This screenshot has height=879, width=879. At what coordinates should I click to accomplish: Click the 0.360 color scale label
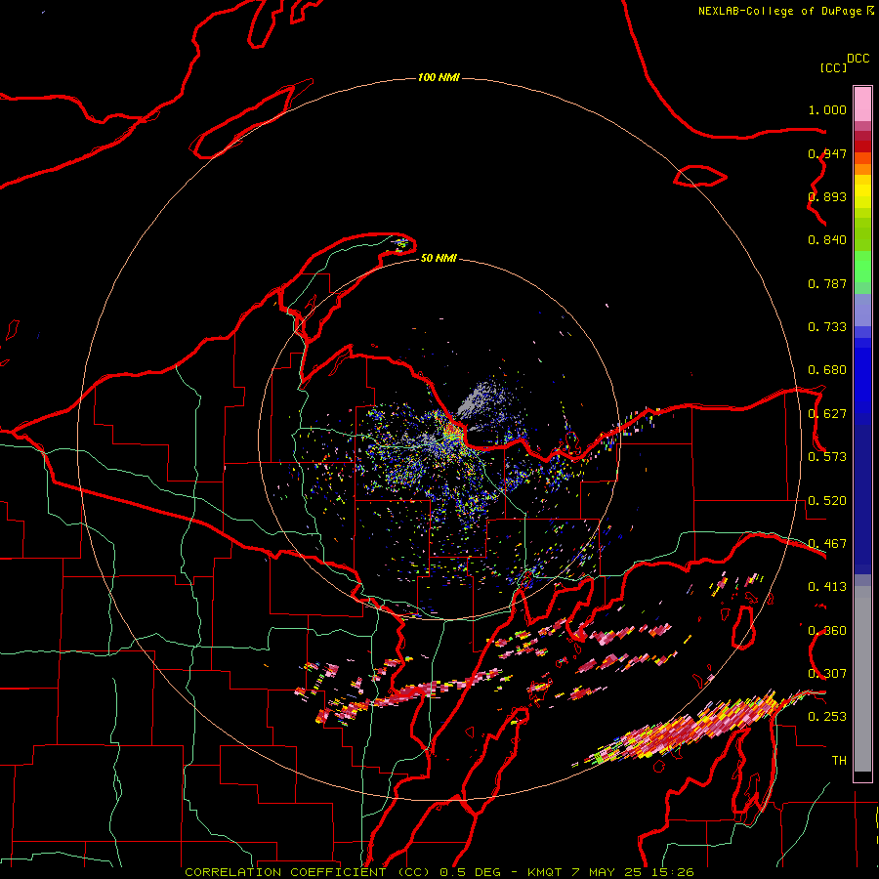(x=827, y=631)
